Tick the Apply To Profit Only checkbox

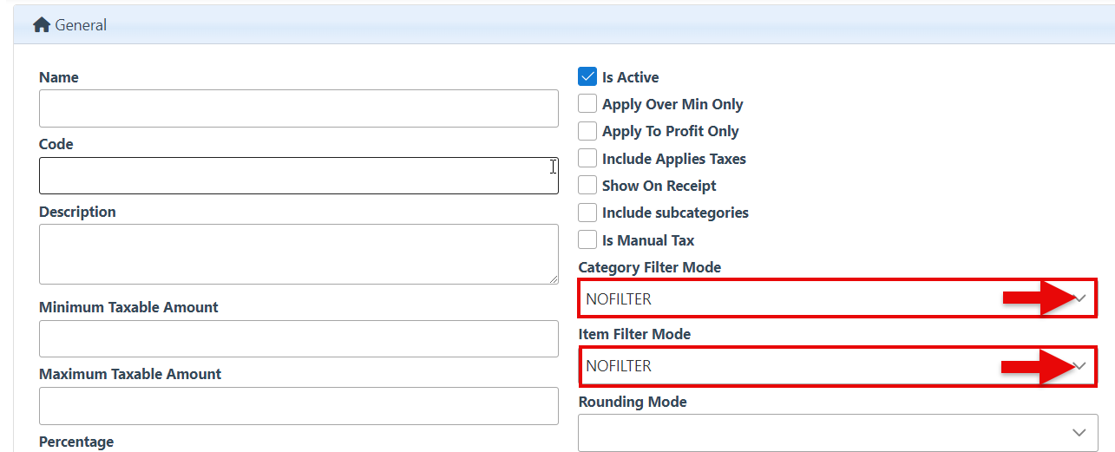point(587,131)
